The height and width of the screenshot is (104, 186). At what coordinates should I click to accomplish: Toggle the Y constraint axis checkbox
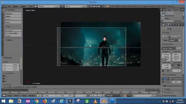pyautogui.click(x=4, y=79)
